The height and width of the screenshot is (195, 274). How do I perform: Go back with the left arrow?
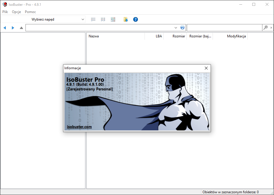point(5,28)
